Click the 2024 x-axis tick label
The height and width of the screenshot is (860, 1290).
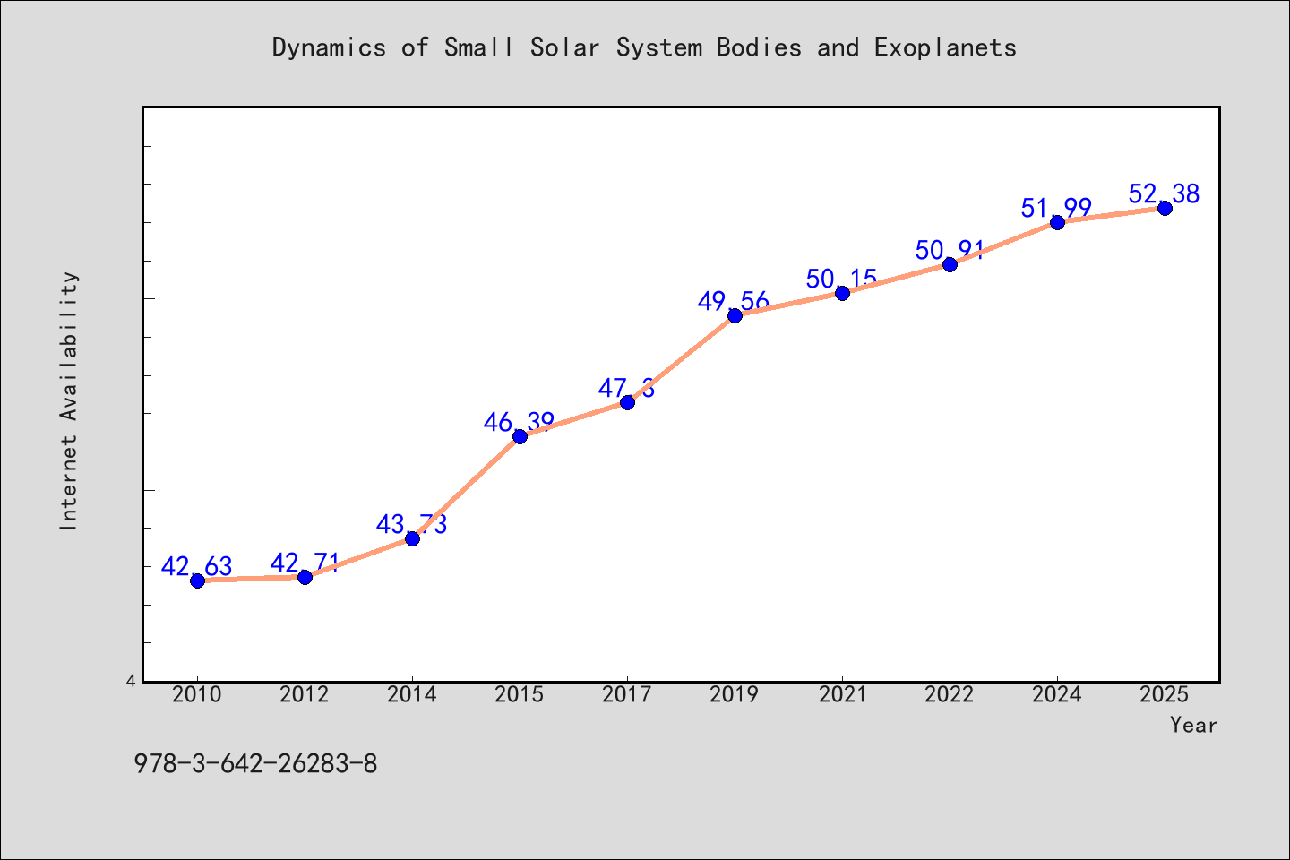click(x=1057, y=695)
